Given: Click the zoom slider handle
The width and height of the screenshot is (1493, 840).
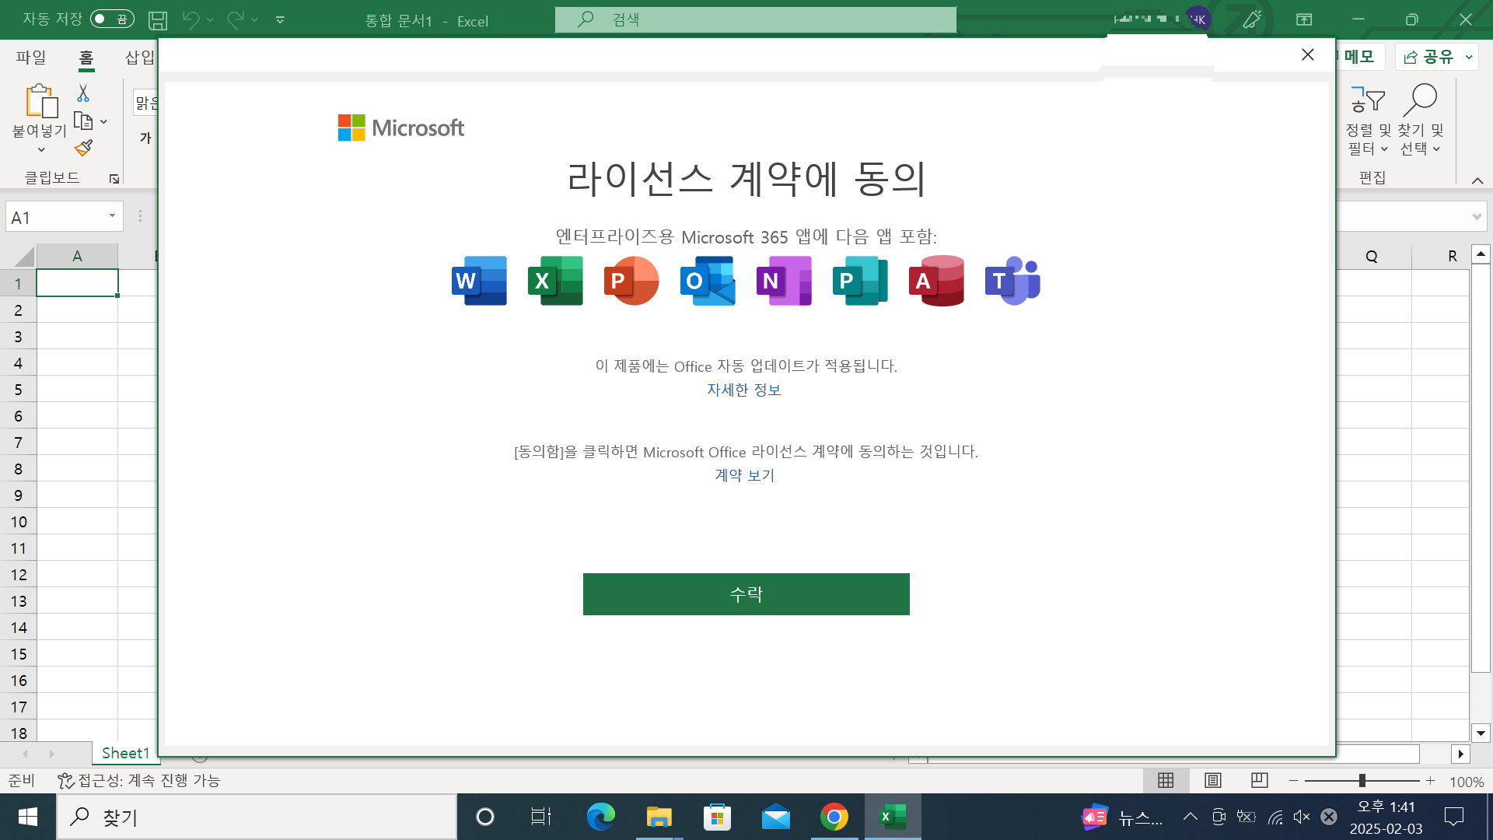Looking at the screenshot, I should tap(1362, 780).
